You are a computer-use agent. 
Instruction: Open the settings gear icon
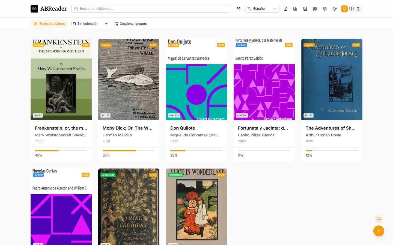pos(325,9)
